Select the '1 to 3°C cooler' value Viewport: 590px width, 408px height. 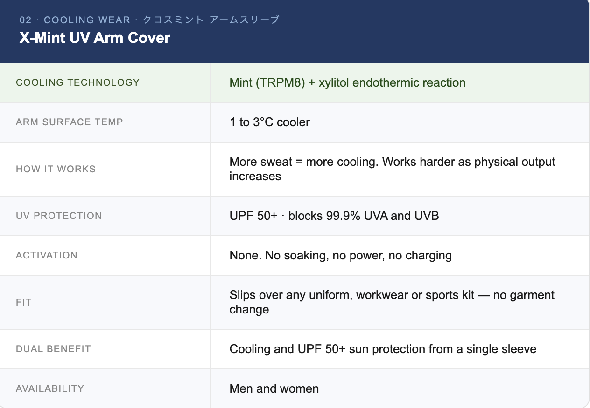point(270,122)
